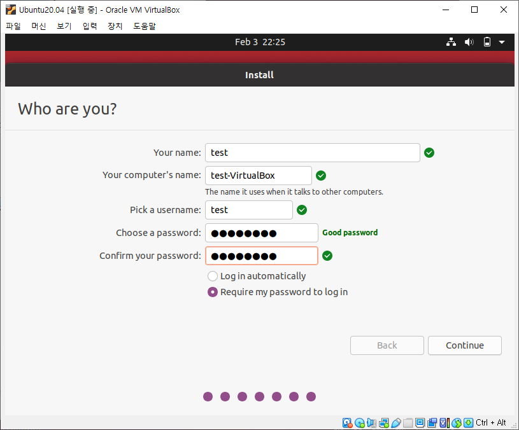Open the 보기 menu

pos(64,26)
